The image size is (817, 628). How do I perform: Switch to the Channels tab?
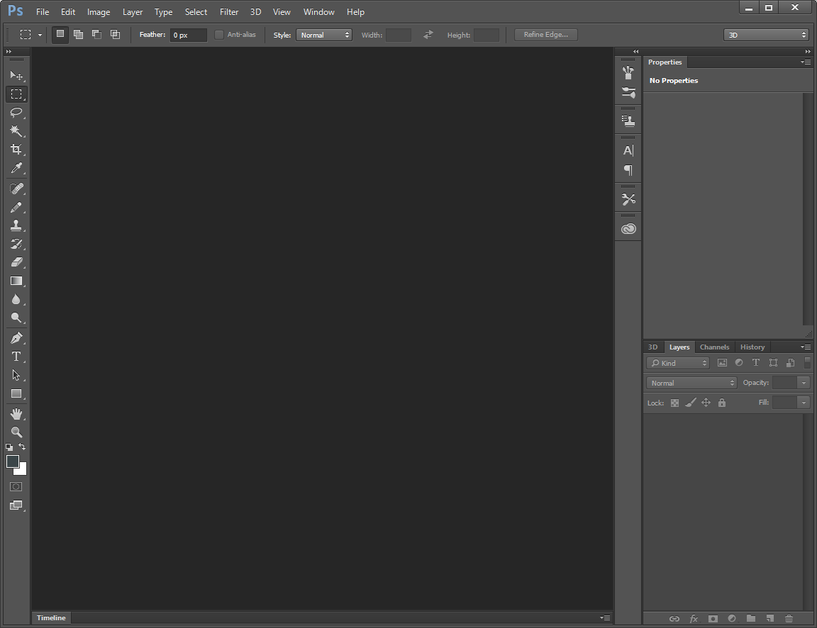click(714, 347)
